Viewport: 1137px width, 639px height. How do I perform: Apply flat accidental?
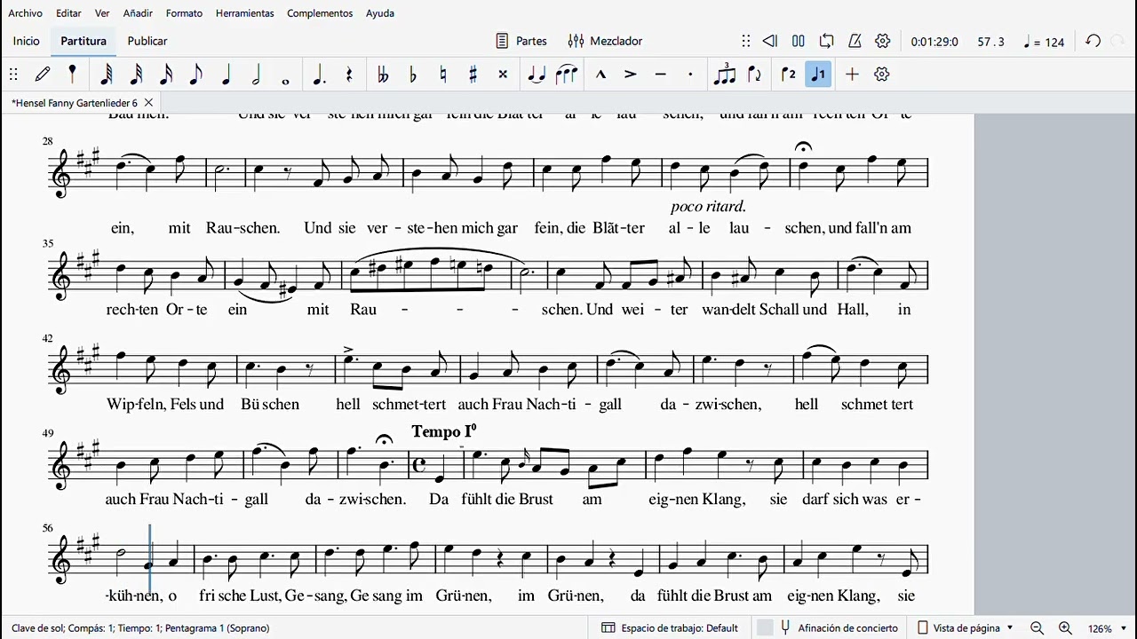(412, 75)
